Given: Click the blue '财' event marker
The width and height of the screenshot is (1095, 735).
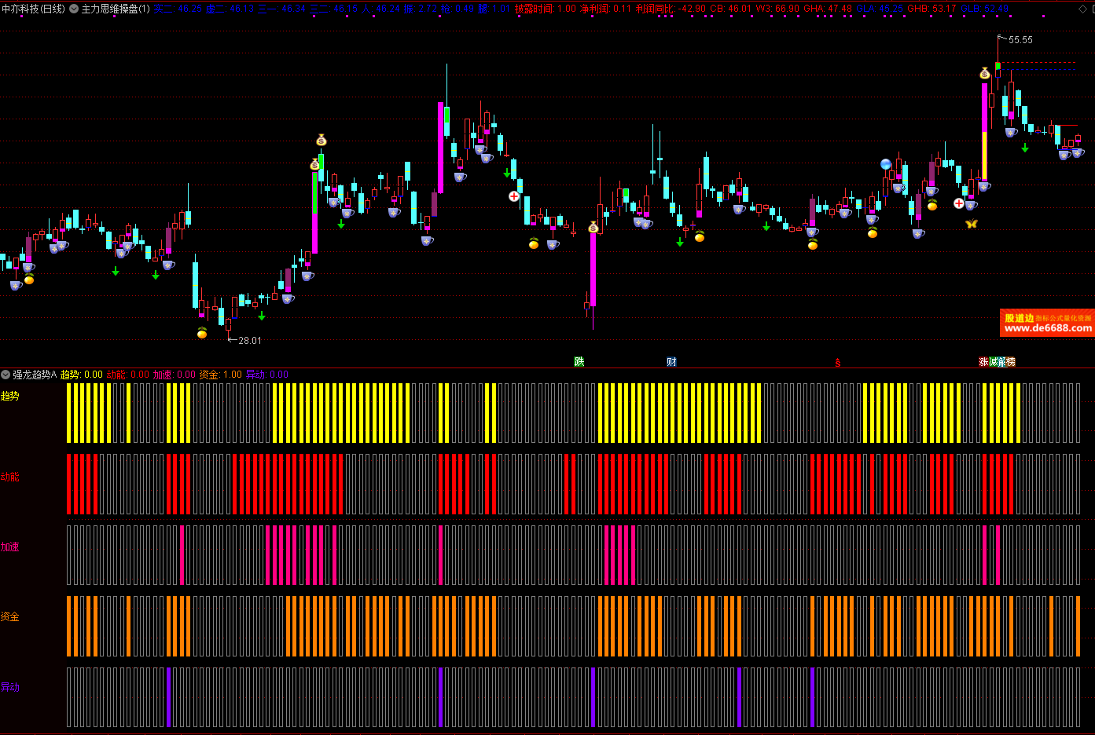Looking at the screenshot, I should pyautogui.click(x=671, y=362).
